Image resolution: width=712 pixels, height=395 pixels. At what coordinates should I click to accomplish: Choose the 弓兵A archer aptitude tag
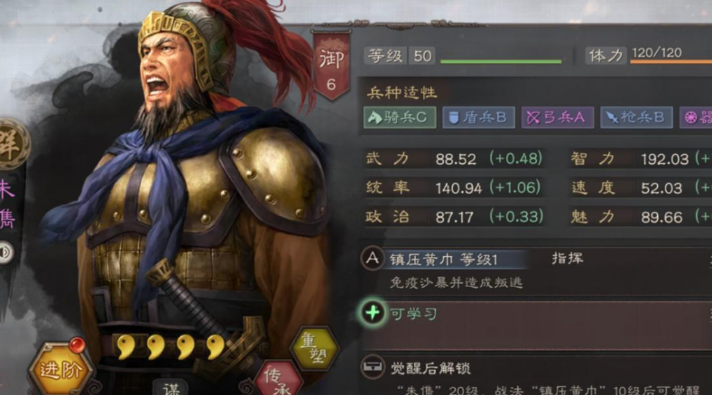[x=557, y=117]
